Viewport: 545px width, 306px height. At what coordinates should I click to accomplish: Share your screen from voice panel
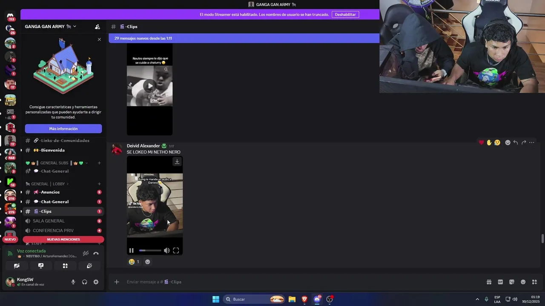coord(41,266)
